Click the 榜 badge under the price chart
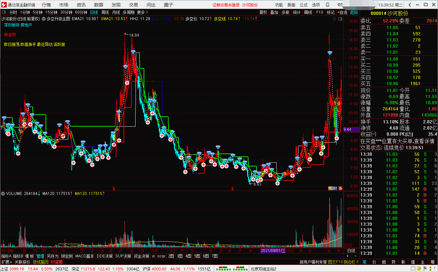The width and height of the screenshot is (438, 272). pyautogui.click(x=330, y=188)
